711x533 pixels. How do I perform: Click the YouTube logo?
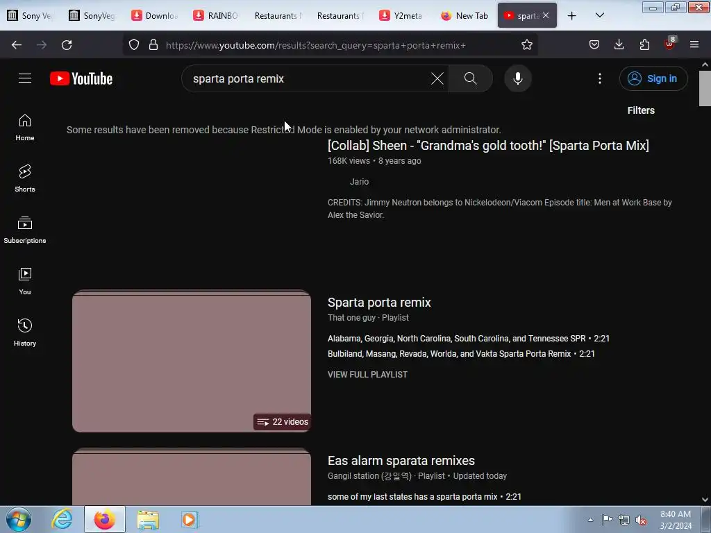click(81, 78)
